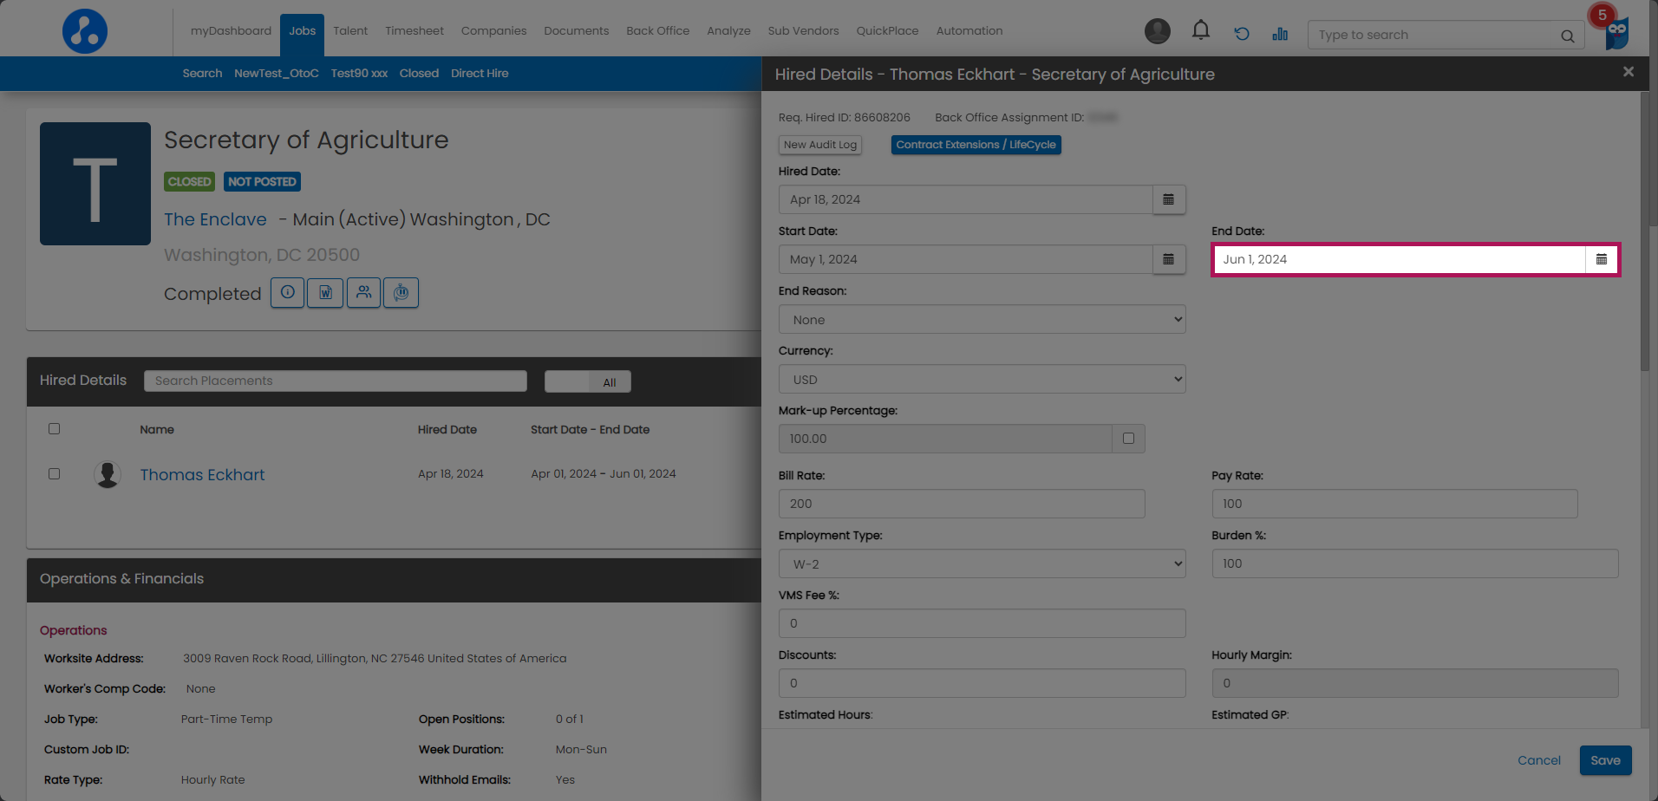1658x801 pixels.
Task: Tick the Thomas Eckhart row checkbox
Action: (x=55, y=474)
